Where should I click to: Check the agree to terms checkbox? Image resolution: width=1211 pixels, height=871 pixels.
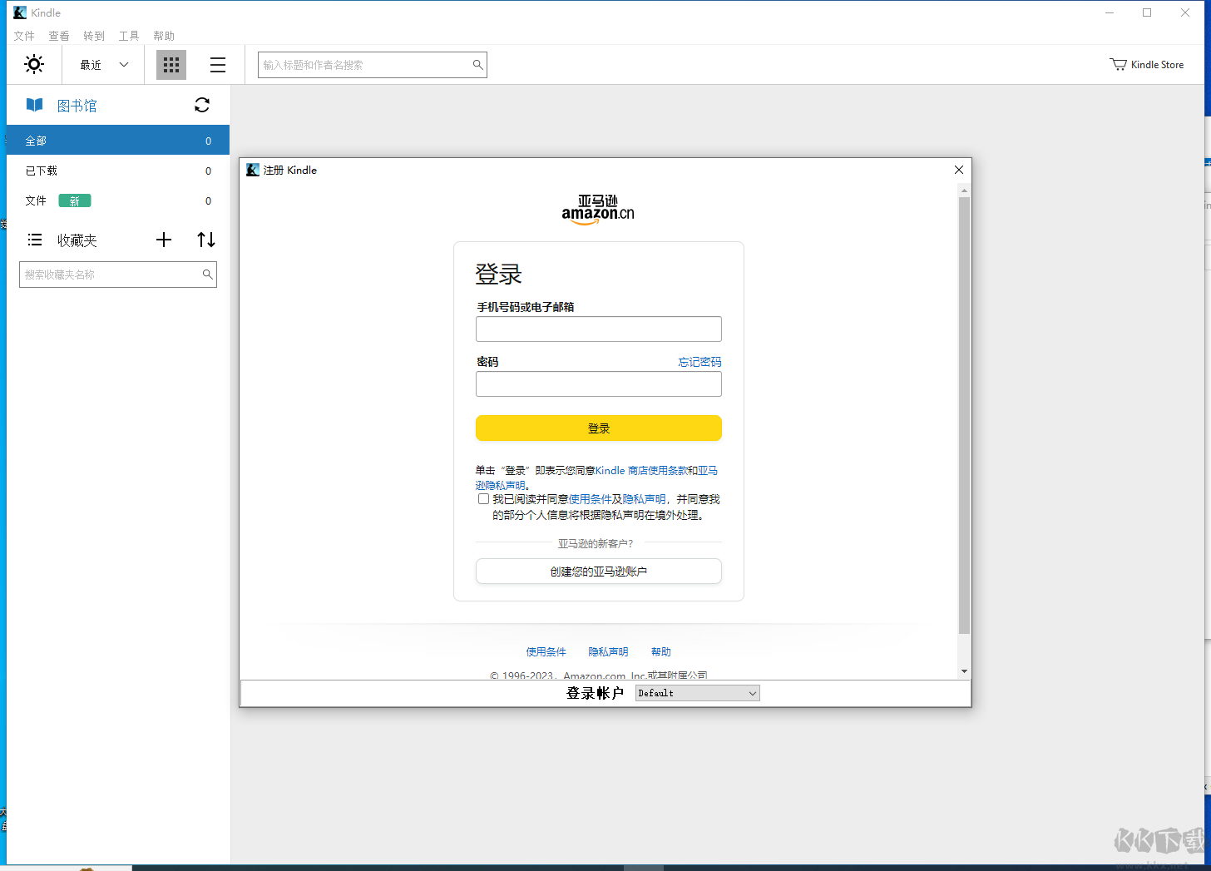pyautogui.click(x=483, y=498)
